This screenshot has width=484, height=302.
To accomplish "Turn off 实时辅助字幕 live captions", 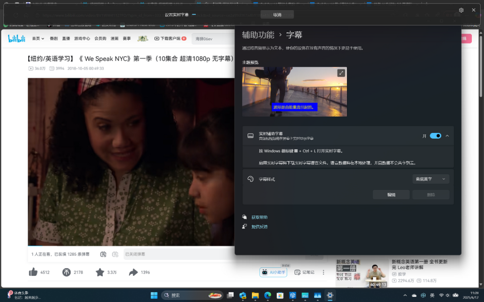I will [x=435, y=135].
